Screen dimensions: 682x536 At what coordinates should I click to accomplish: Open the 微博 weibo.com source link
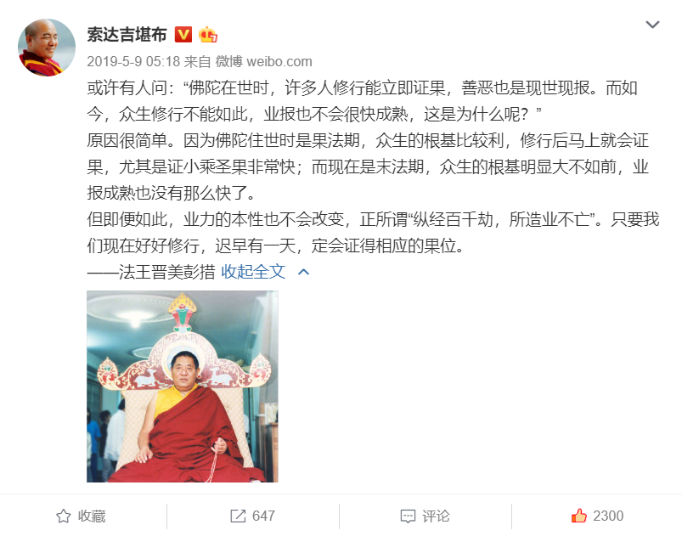264,61
